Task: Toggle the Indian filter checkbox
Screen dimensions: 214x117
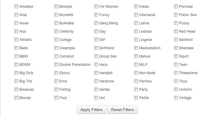Action: pyautogui.click(x=136, y=7)
